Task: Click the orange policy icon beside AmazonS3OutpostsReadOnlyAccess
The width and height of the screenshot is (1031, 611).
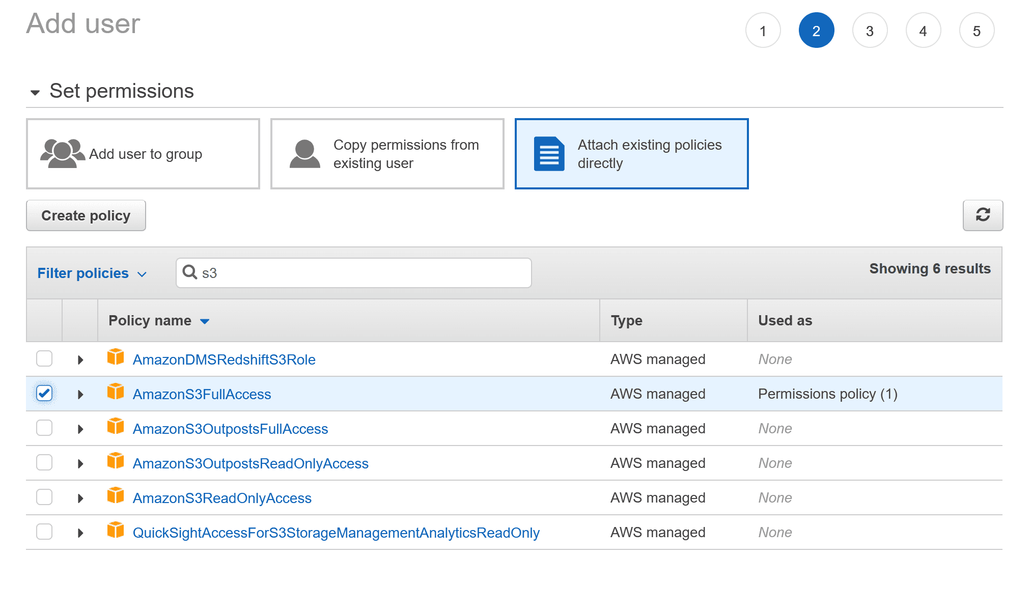Action: coord(116,461)
